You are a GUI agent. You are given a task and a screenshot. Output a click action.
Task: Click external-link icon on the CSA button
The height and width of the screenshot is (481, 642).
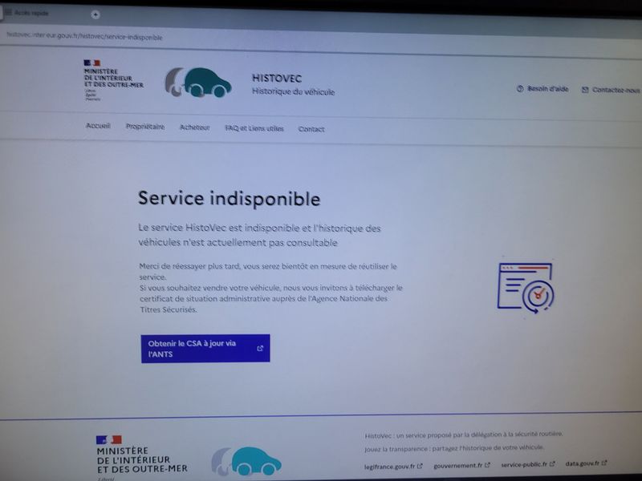[x=259, y=348]
